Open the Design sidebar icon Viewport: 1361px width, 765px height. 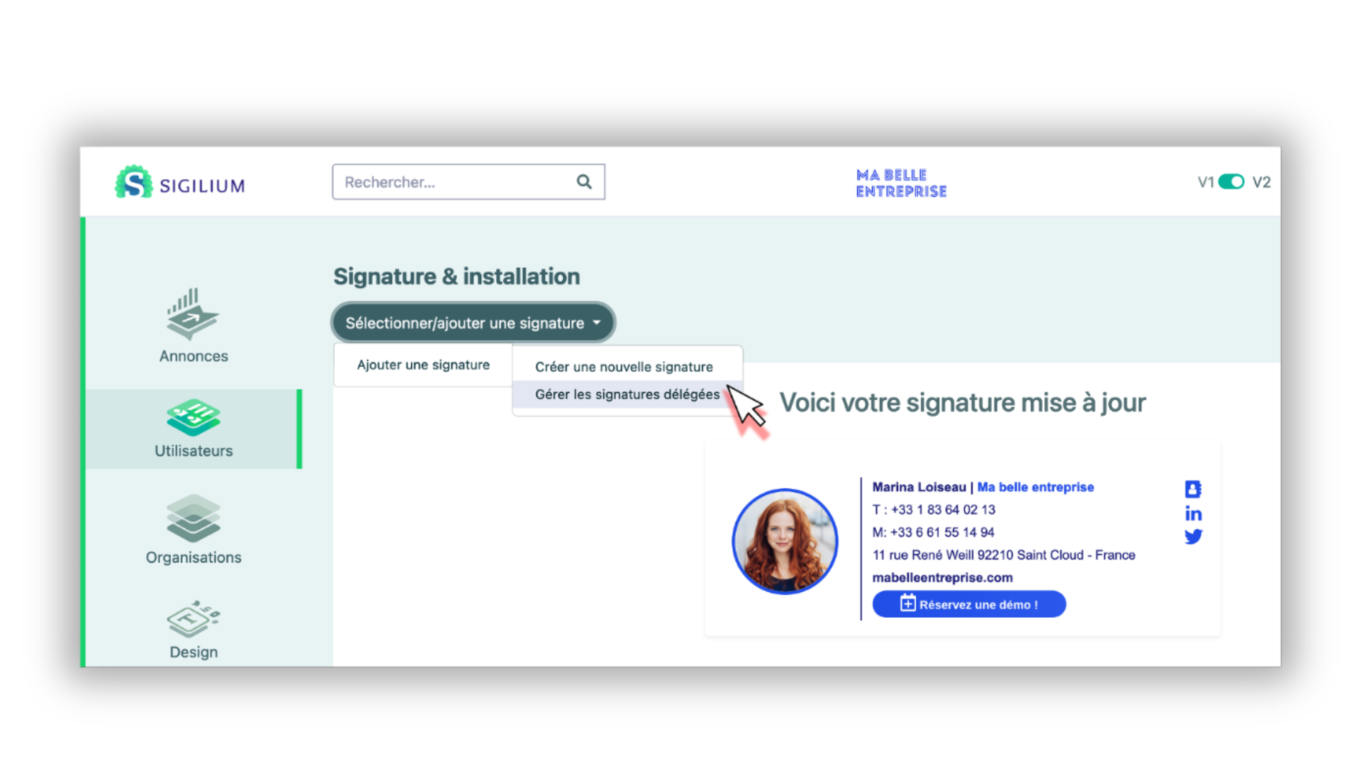[193, 619]
